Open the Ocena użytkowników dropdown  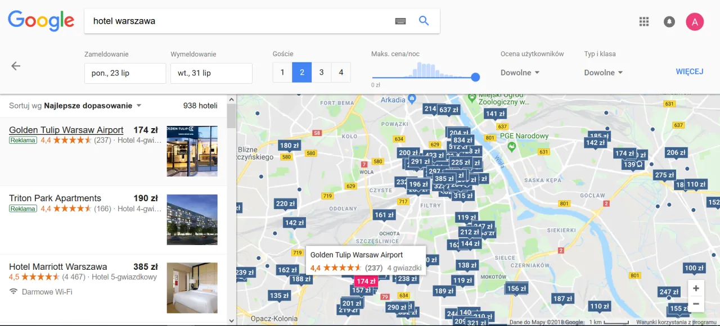click(520, 72)
